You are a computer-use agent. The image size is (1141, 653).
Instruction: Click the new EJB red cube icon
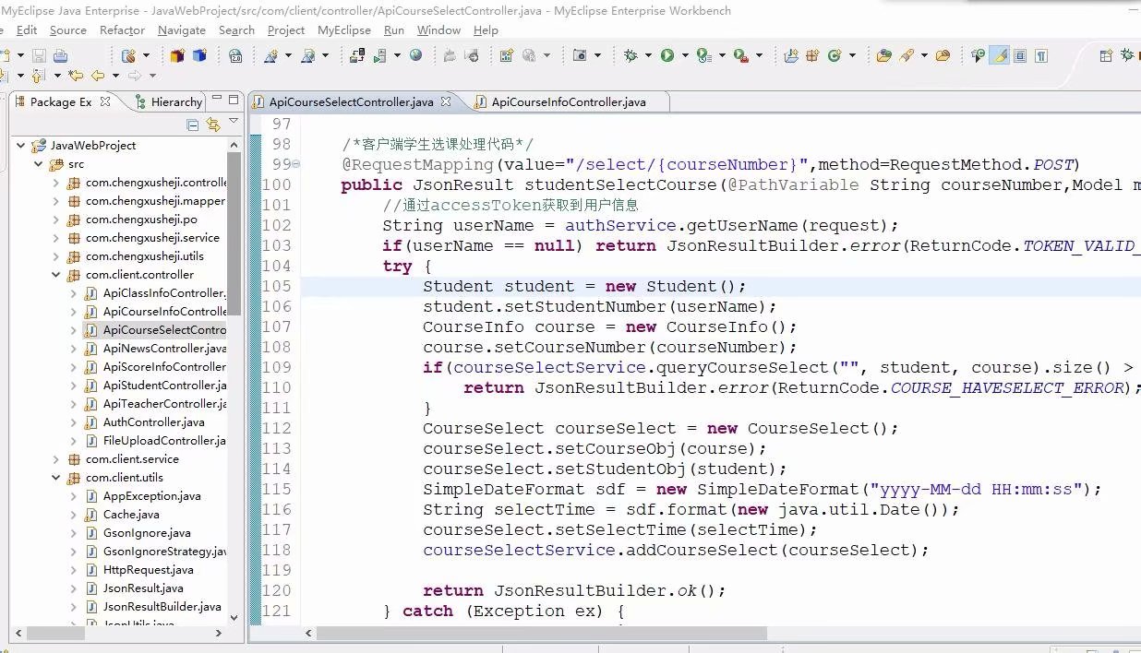176,55
